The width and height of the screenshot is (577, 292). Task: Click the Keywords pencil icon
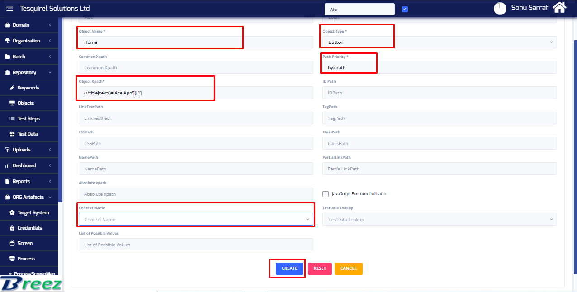(13, 88)
